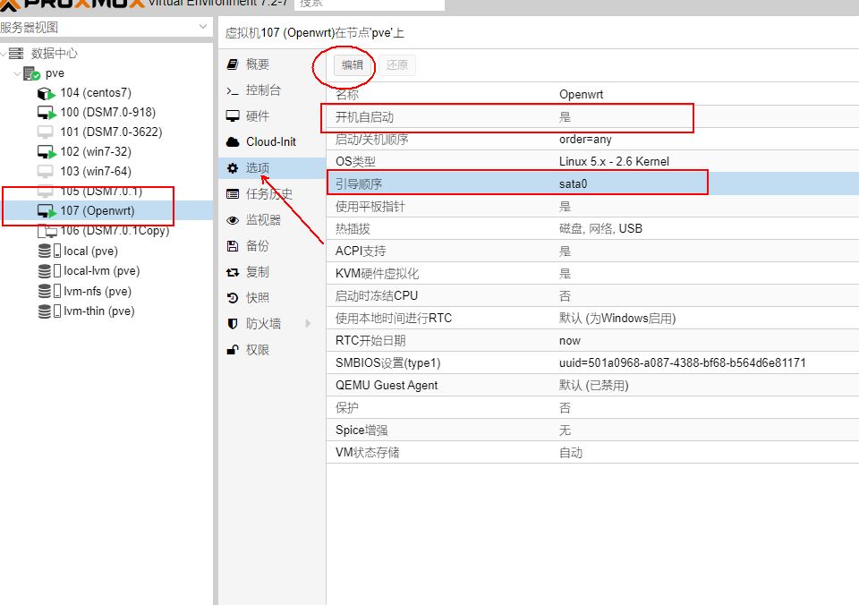Click the terminal prompt icon beside 控制台
This screenshot has width=859, height=605.
point(233,90)
